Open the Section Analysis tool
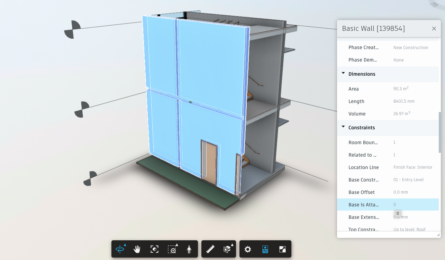 [x=227, y=249]
